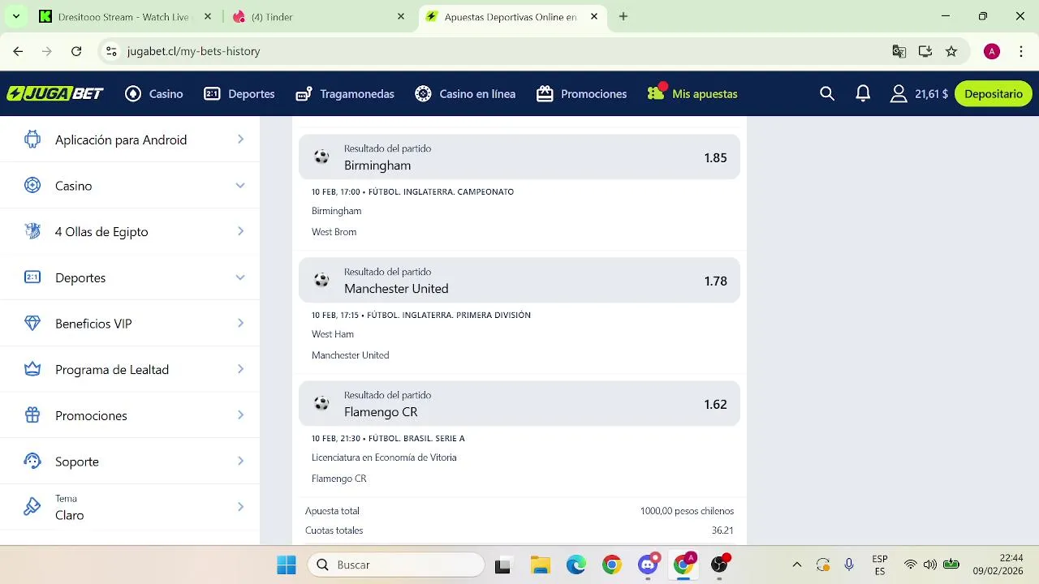Click the Android app icon in sidebar
Screen dimensions: 1039x584
tap(32, 140)
